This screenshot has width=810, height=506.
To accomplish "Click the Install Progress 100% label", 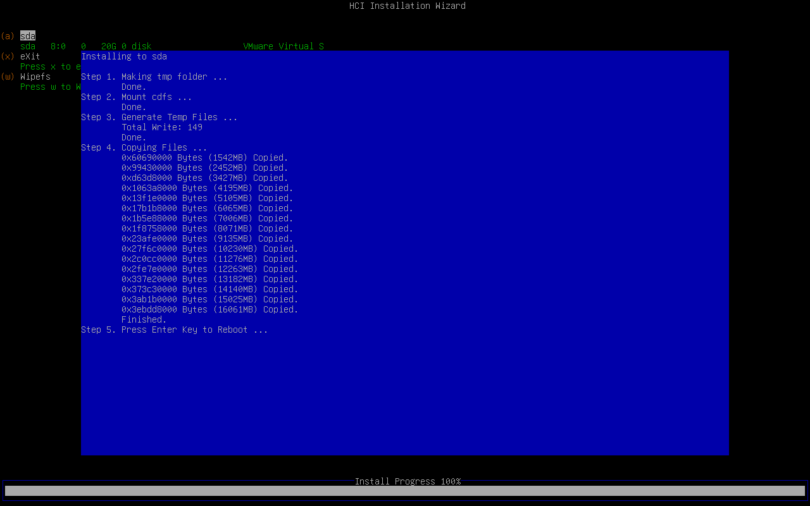I will tap(408, 481).
